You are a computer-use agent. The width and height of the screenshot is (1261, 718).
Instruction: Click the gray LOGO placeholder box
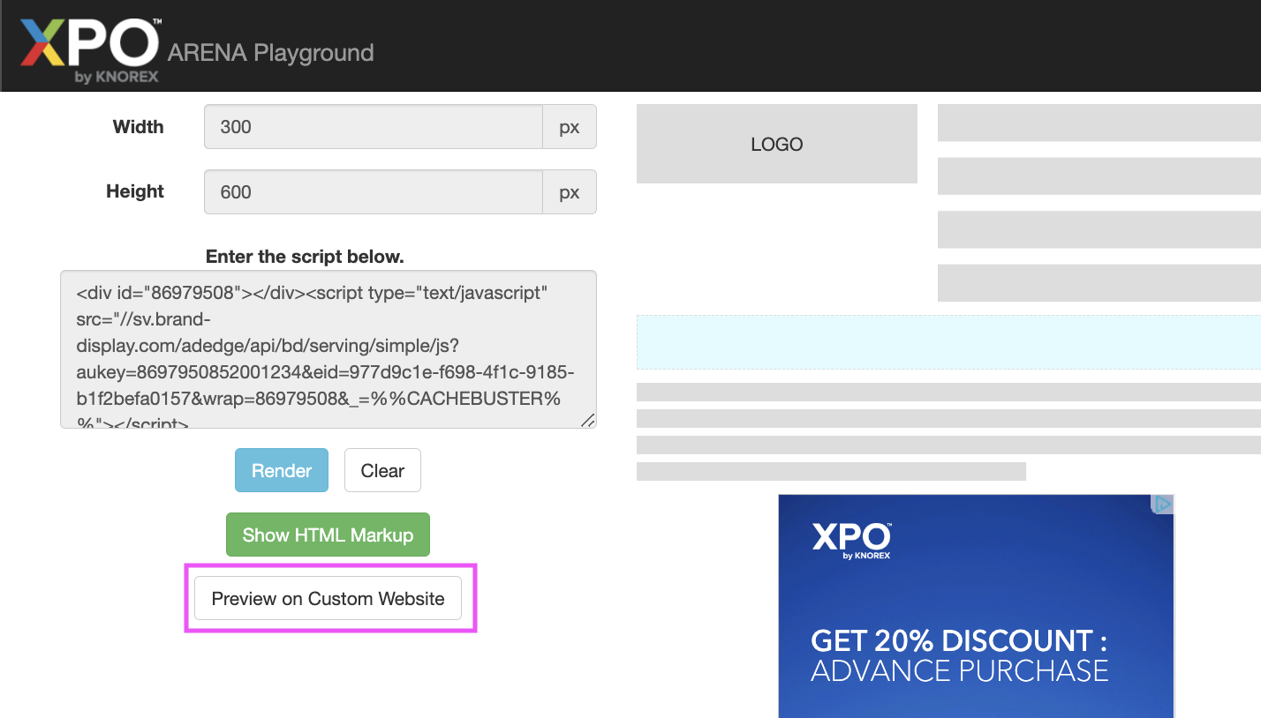(x=776, y=145)
